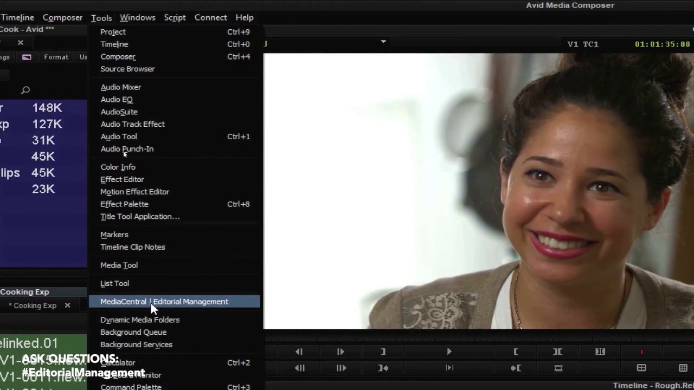Play the Composer video

pos(449,352)
